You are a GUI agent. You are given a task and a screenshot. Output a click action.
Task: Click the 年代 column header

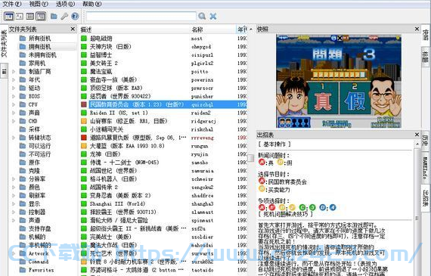click(x=242, y=29)
